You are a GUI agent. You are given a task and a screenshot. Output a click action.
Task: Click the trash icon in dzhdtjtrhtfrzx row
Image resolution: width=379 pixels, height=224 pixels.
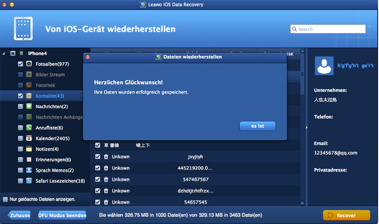(x=106, y=191)
